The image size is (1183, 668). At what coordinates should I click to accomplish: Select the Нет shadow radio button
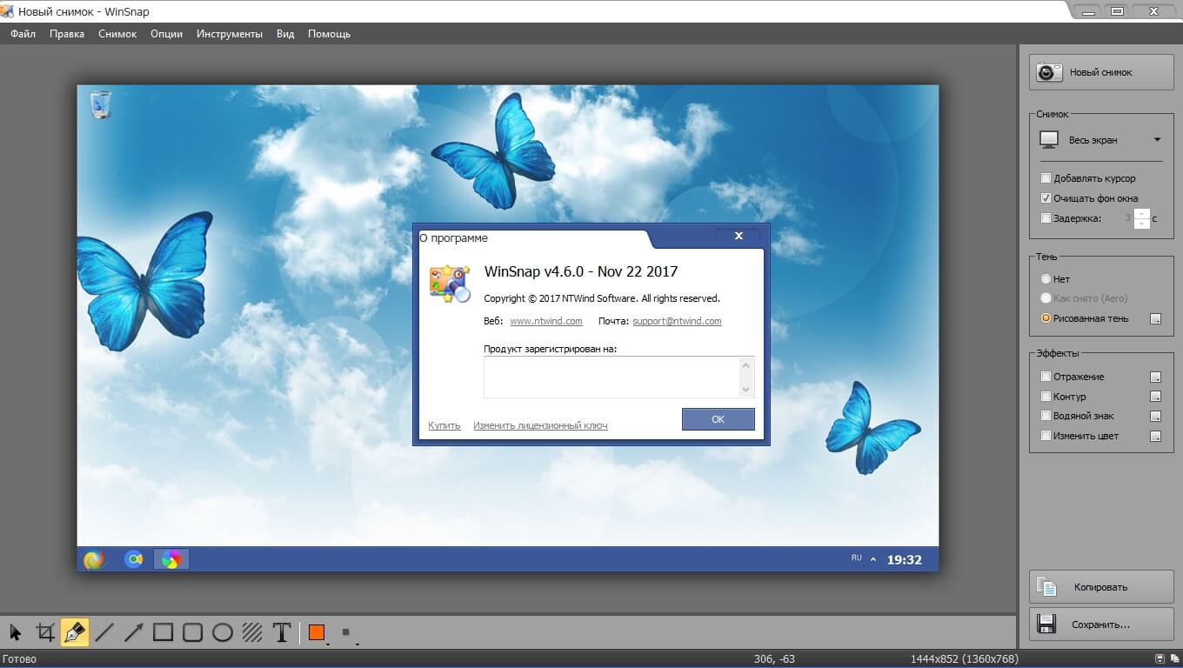(1046, 279)
